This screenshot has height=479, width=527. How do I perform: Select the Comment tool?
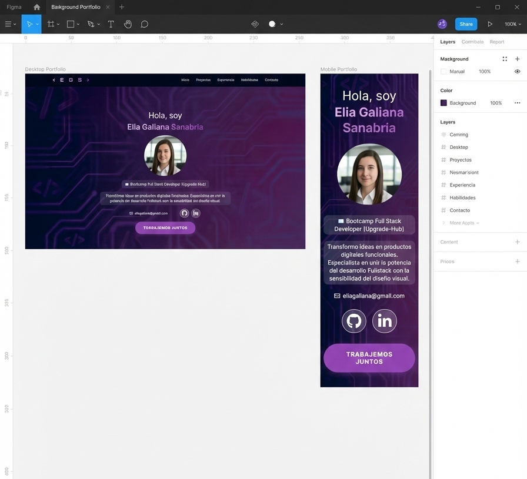coord(144,24)
